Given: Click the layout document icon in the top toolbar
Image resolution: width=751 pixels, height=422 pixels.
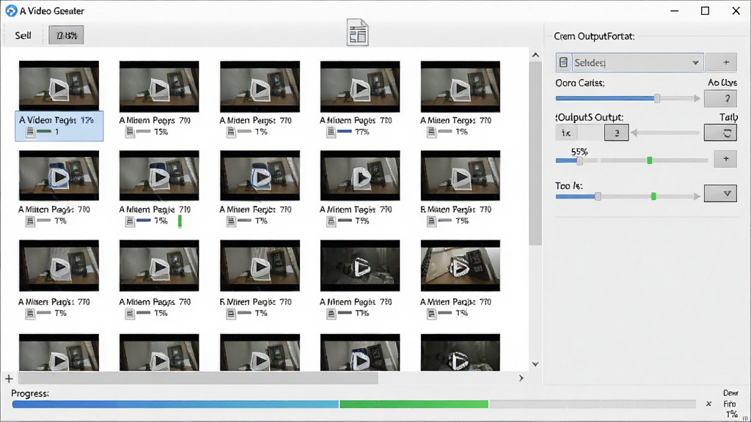Looking at the screenshot, I should [357, 32].
